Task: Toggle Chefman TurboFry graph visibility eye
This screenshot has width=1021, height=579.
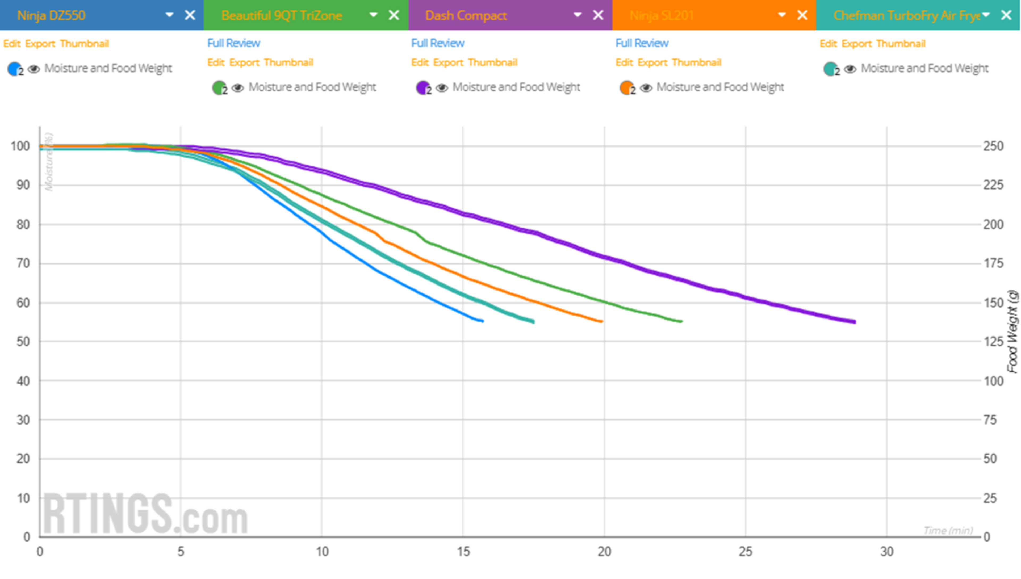Action: (x=850, y=69)
